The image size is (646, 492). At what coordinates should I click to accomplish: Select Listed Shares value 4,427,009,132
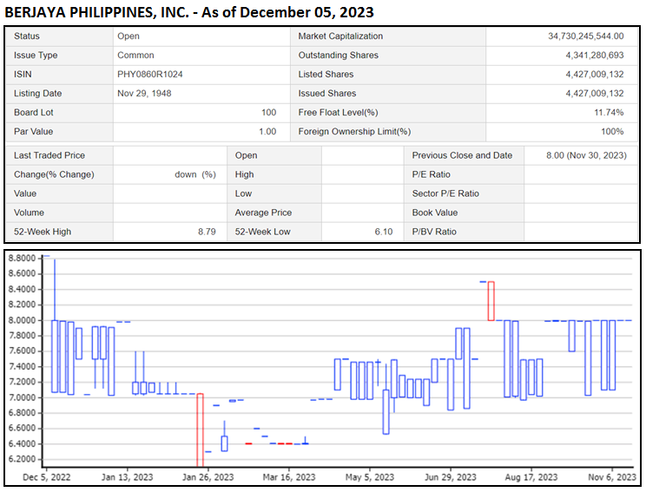coord(595,74)
